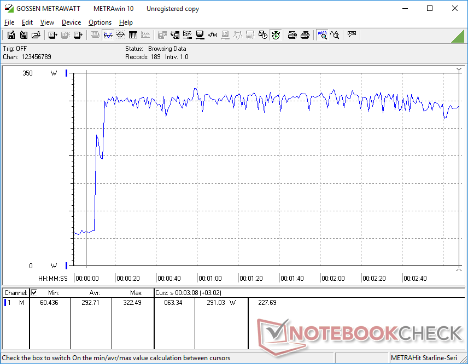Click the HH:MM:SS axis label
Image resolution: width=468 pixels, height=364 pixels.
tap(53, 279)
